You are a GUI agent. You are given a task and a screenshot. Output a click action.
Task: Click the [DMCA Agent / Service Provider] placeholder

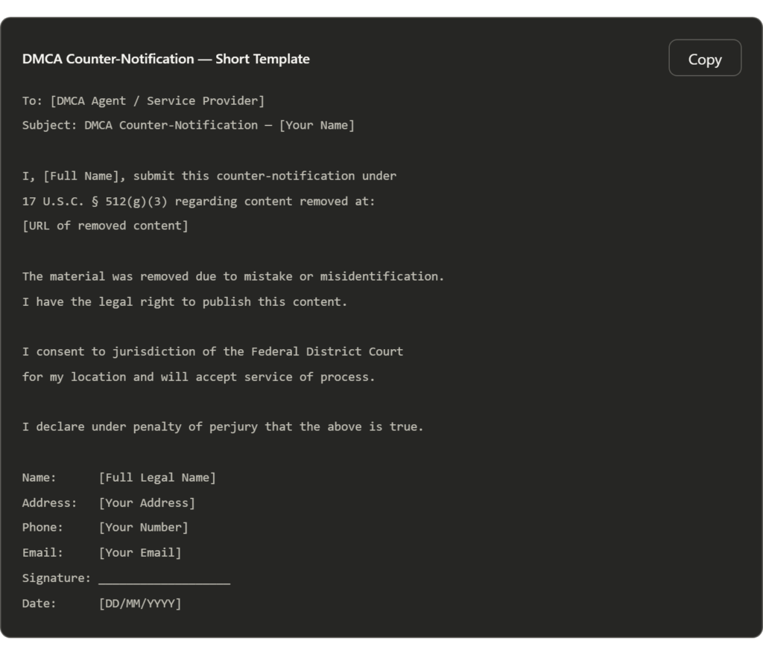pyautogui.click(x=157, y=100)
